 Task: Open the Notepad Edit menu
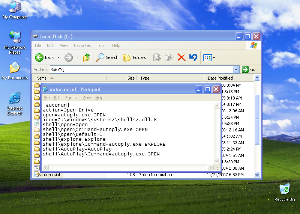57,98
